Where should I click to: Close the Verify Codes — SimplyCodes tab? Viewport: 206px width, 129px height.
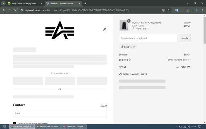41,4
